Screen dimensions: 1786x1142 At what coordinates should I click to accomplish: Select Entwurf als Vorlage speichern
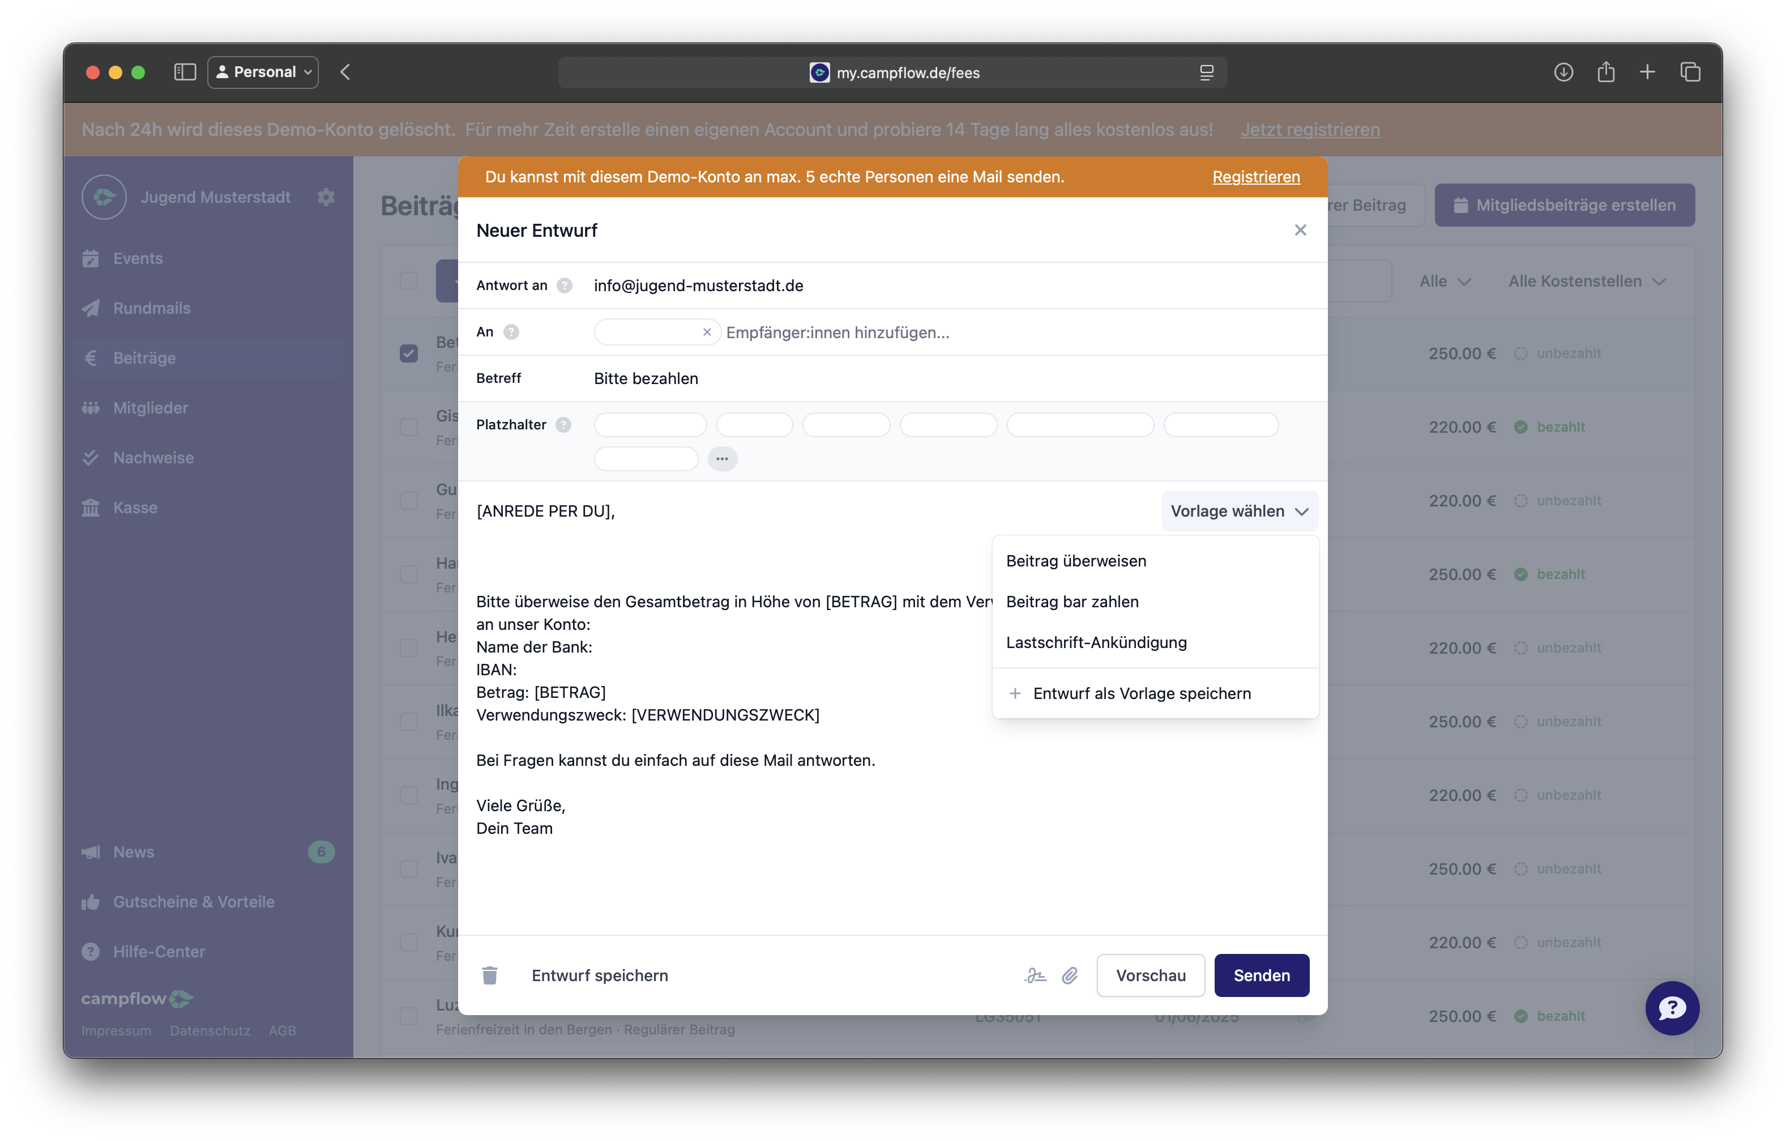point(1155,694)
